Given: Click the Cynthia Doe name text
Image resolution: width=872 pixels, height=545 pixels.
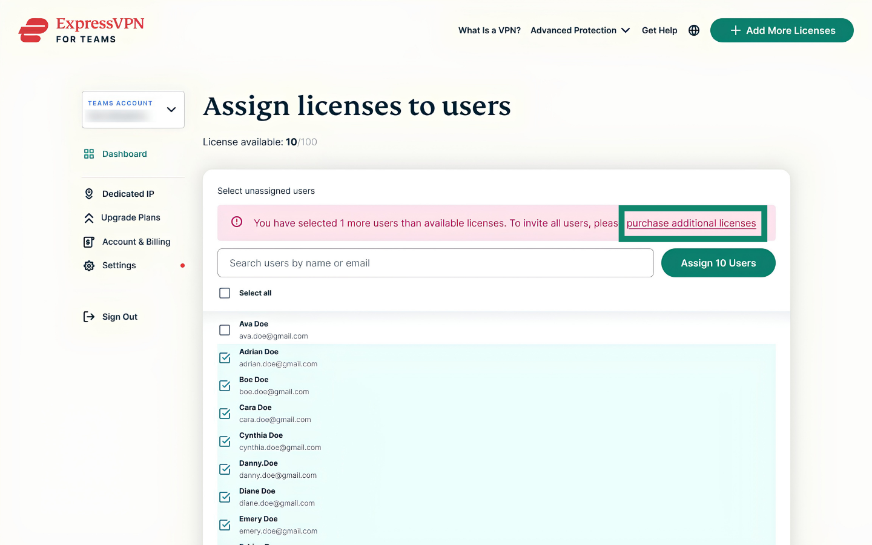Looking at the screenshot, I should [261, 435].
